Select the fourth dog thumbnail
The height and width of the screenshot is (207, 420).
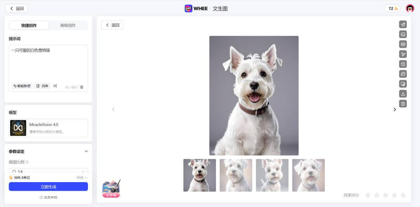308,175
